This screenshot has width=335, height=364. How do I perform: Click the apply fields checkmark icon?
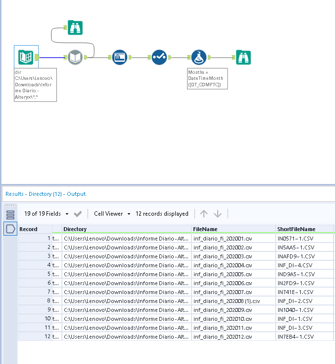click(x=78, y=214)
